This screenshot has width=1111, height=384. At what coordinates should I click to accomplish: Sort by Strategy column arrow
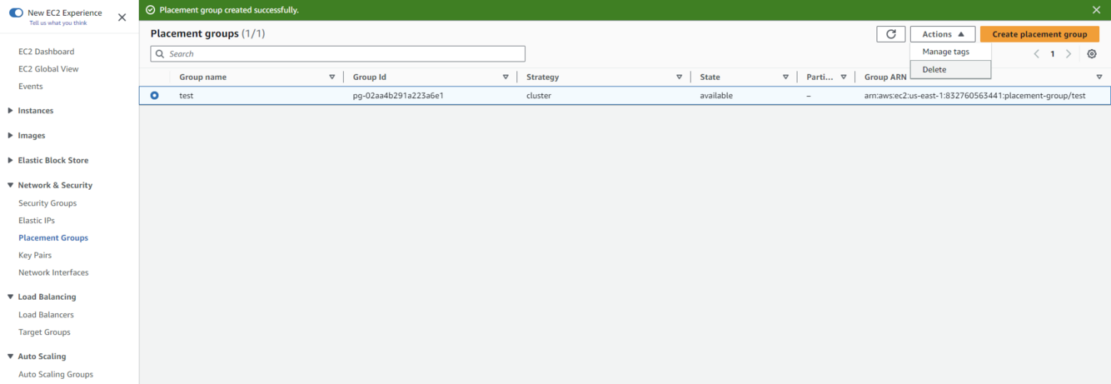point(679,77)
